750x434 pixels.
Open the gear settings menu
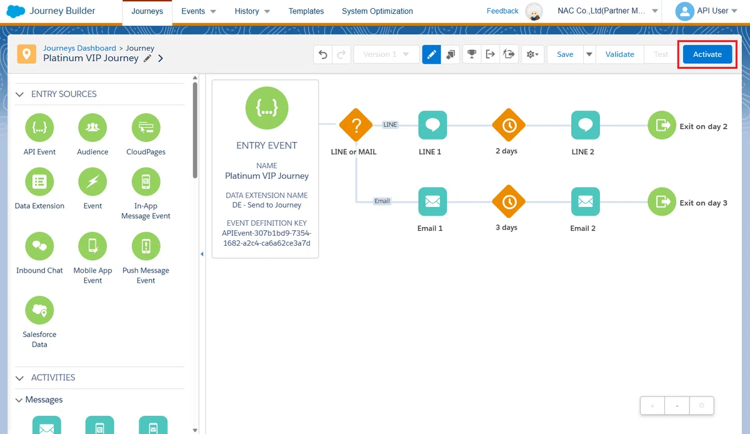pos(532,54)
